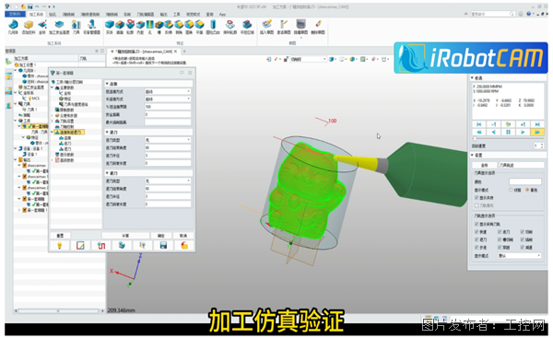This screenshot has height=338, width=553.
Task: Click the pause simulation button
Action: pos(508,132)
